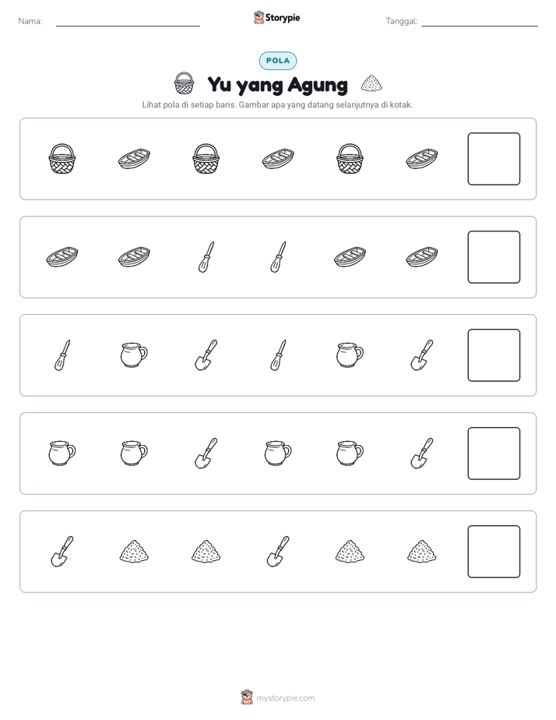
Task: Click the first jug in row three
Action: pyautogui.click(x=134, y=355)
